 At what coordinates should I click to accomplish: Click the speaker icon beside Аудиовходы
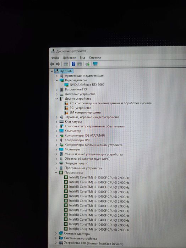click(61, 76)
